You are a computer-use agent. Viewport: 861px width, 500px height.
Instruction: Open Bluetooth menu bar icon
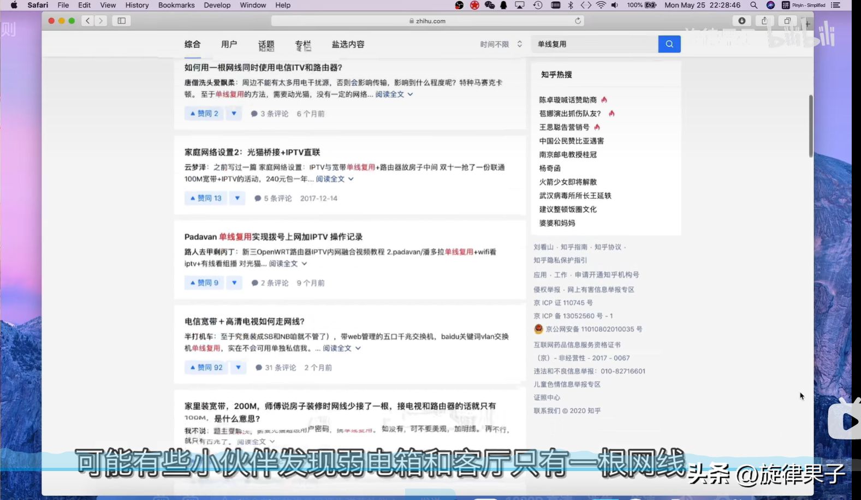(571, 5)
